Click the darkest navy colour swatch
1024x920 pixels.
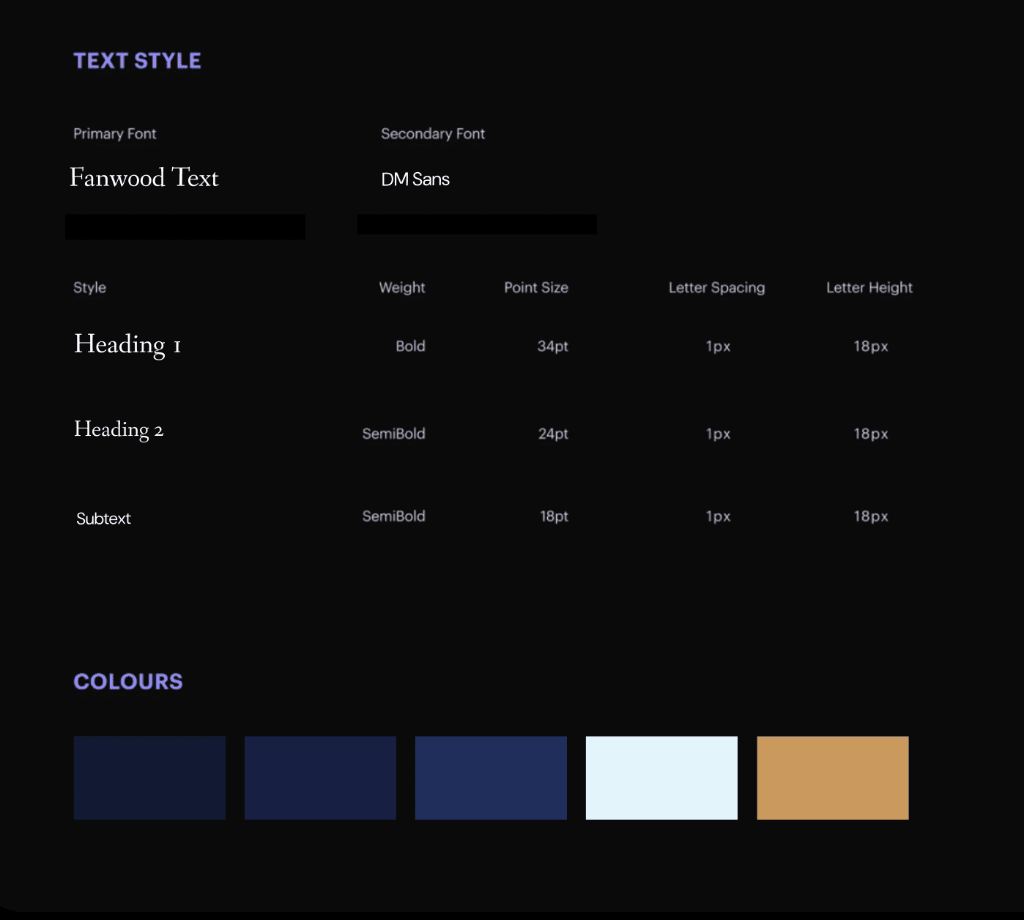(x=149, y=777)
